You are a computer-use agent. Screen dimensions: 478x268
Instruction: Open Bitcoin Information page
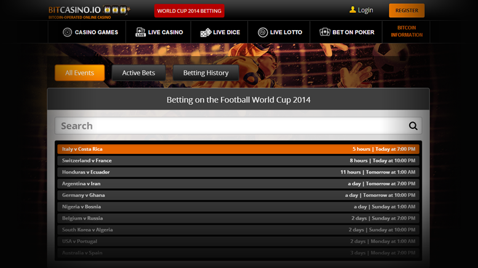click(x=407, y=31)
